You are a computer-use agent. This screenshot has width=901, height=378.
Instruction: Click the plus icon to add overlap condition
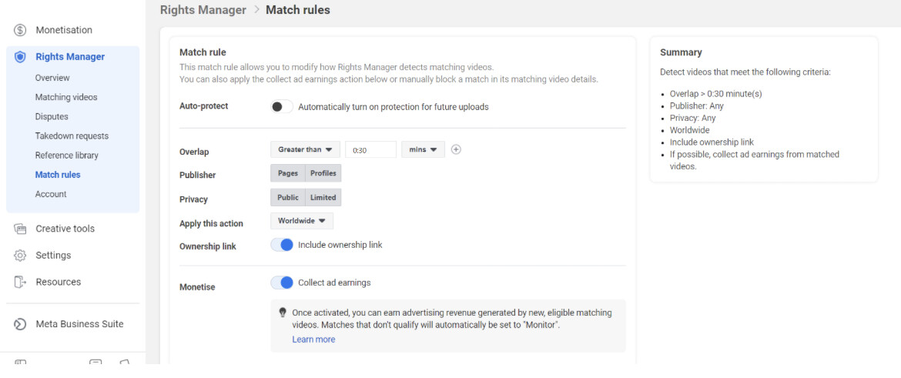click(456, 149)
